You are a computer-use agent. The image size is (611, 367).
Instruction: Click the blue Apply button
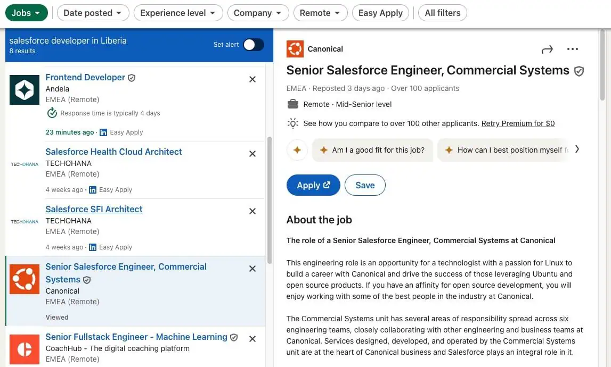pos(313,185)
